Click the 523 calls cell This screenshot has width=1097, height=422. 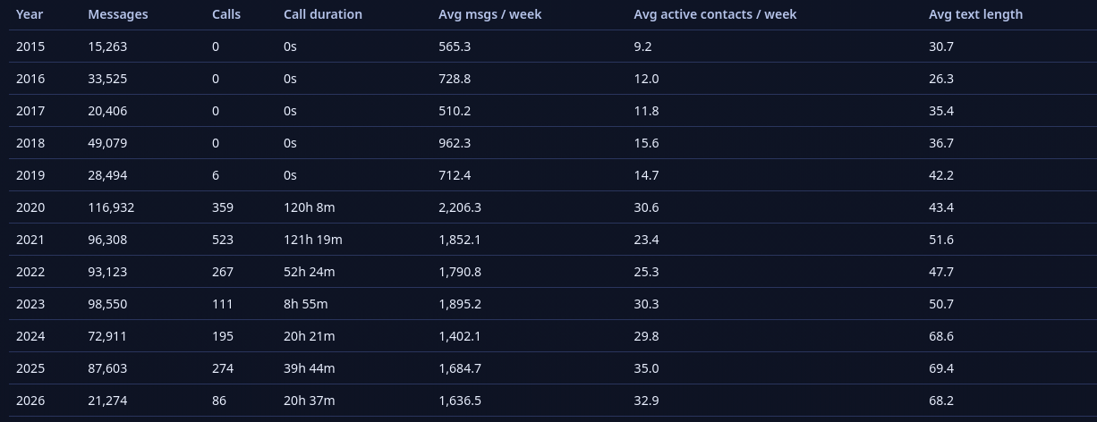(x=223, y=240)
